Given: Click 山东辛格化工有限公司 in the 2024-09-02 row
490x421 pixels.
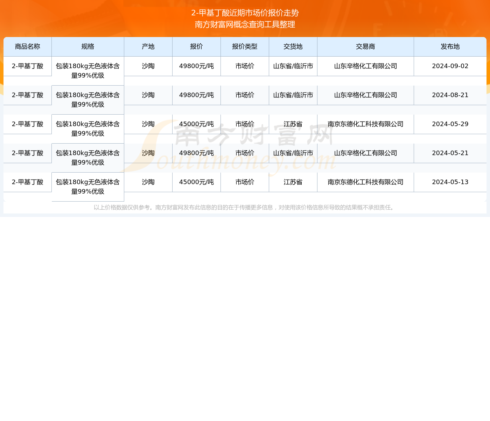Looking at the screenshot, I should coord(366,66).
